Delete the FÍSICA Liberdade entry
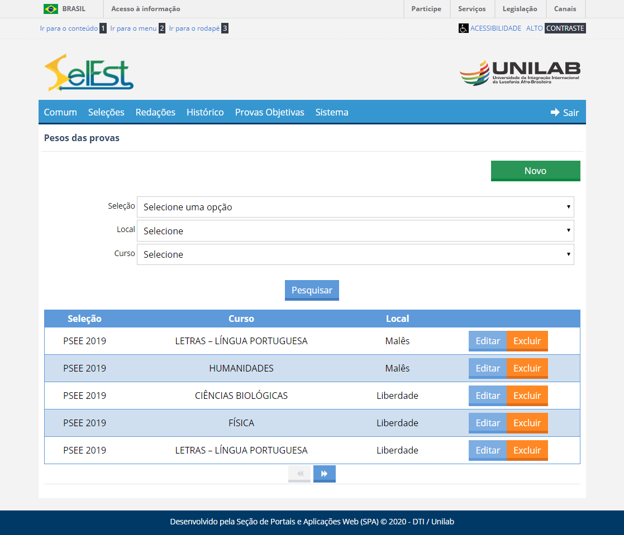 click(x=527, y=423)
